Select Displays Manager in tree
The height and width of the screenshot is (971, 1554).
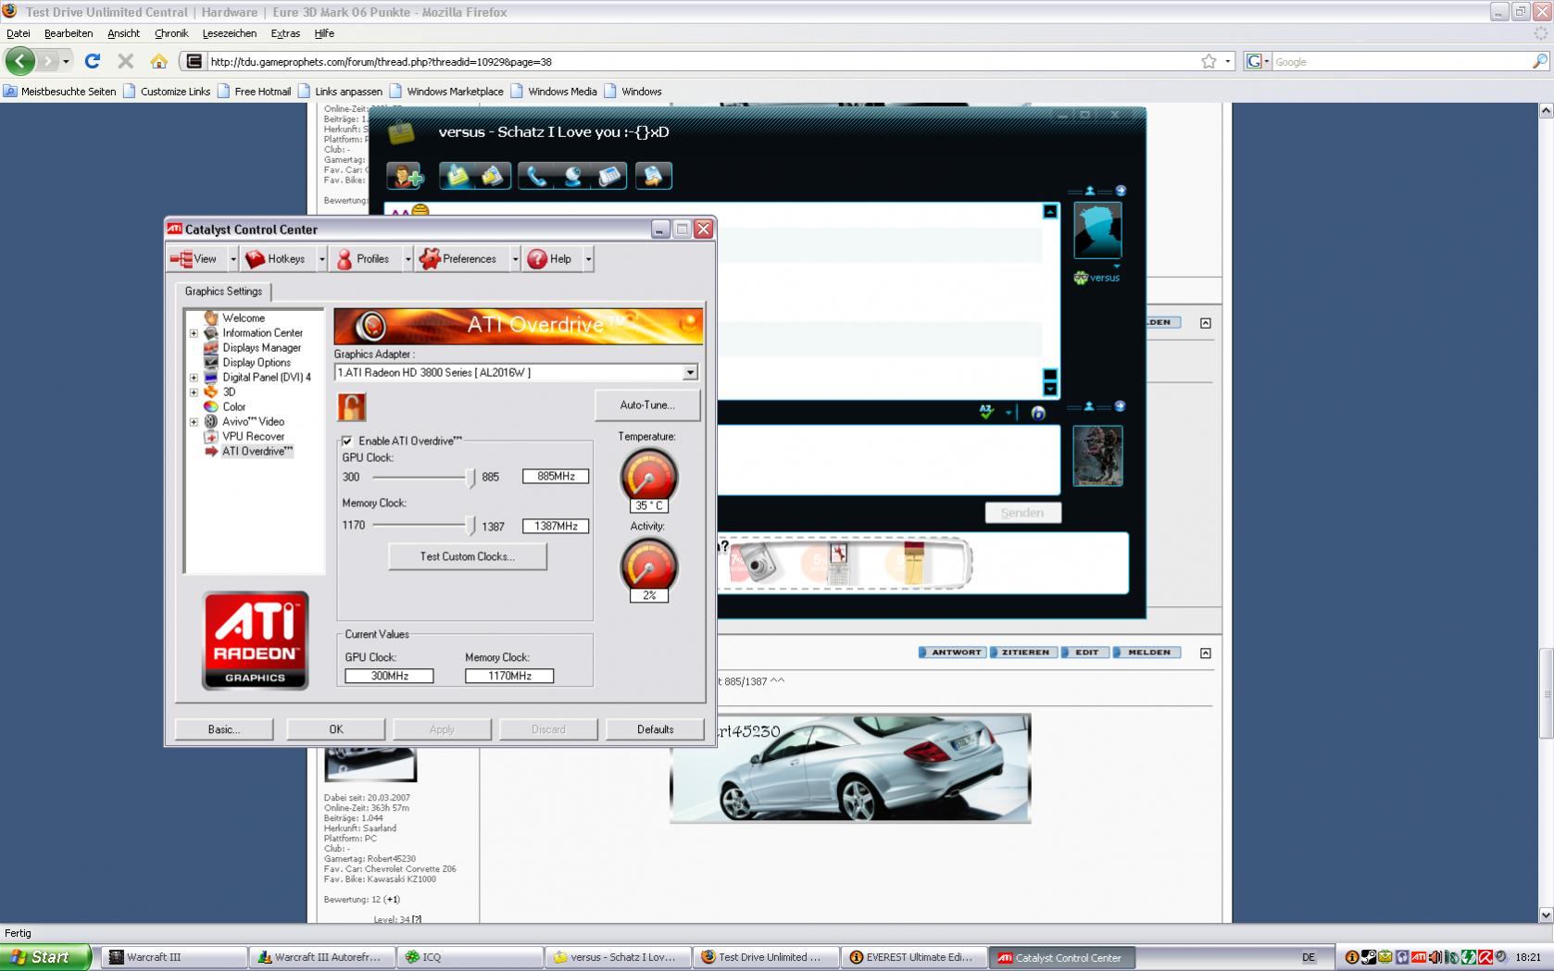point(261,348)
